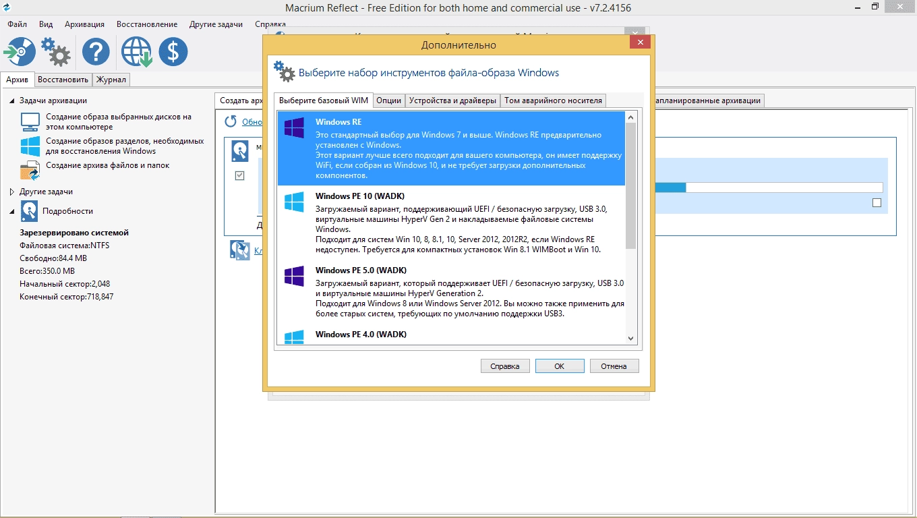Click the refresh arrow icon beside Обновить
Image resolution: width=917 pixels, height=518 pixels.
coord(231,121)
